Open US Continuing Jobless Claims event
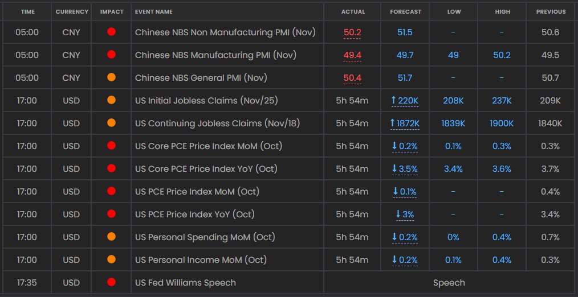This screenshot has height=297, width=578. coord(217,123)
